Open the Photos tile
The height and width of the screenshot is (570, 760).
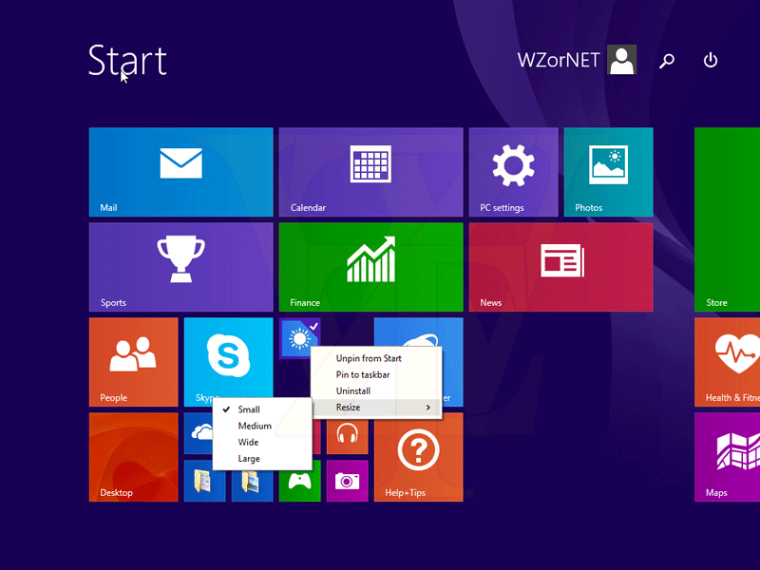coord(608,172)
